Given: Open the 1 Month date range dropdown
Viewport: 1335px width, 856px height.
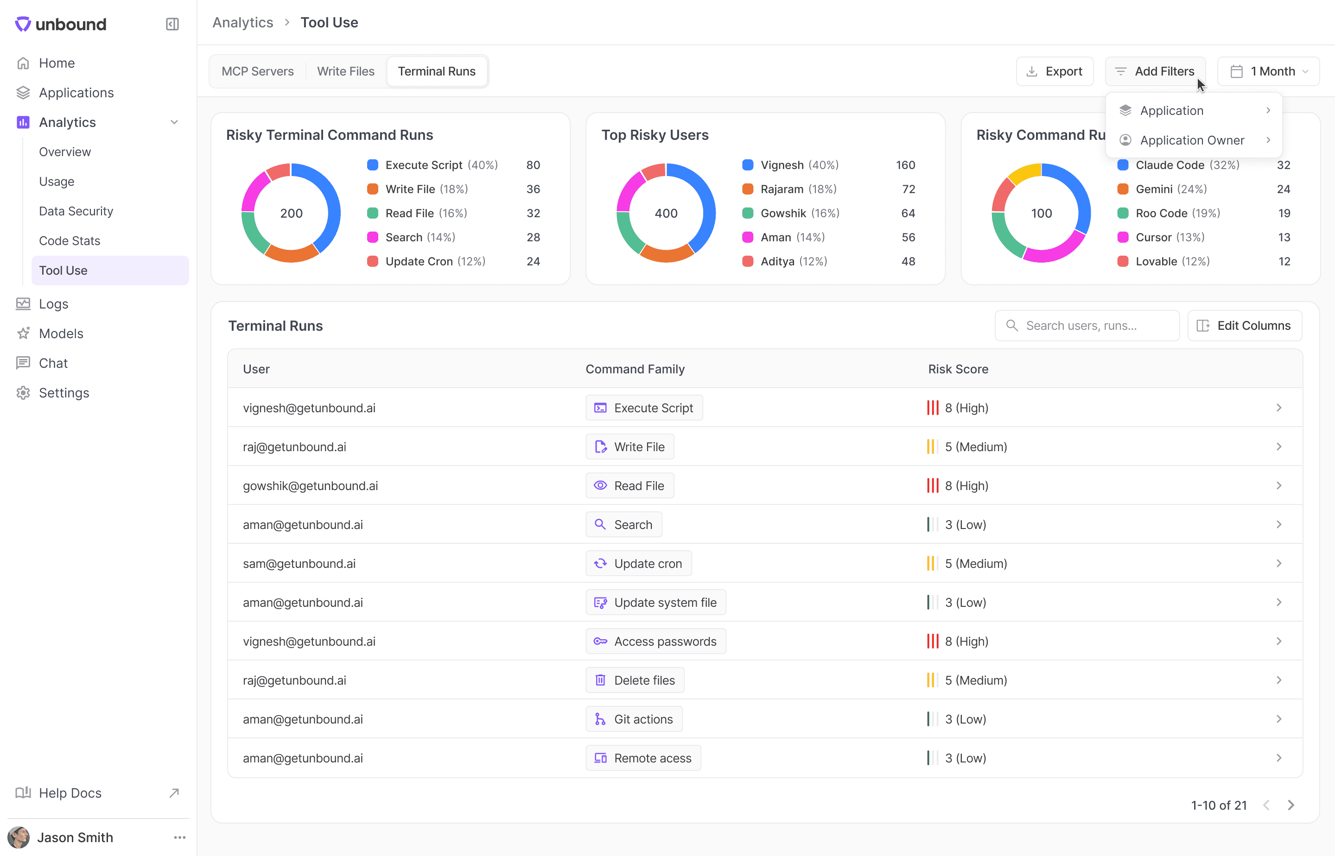Looking at the screenshot, I should tap(1268, 71).
